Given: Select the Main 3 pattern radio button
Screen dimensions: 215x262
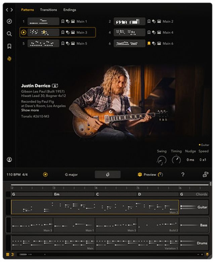Looking at the screenshot, I should [24, 33].
